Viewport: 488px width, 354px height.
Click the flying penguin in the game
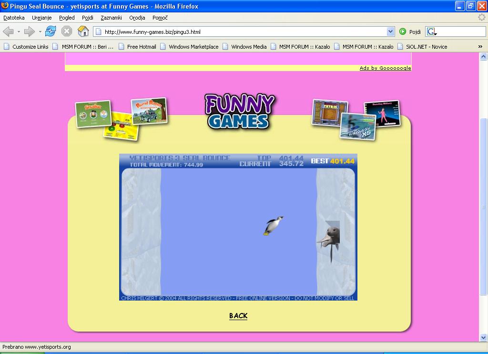point(273,226)
